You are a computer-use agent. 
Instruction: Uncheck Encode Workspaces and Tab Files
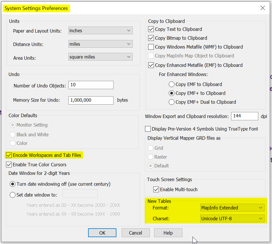coord(9,155)
